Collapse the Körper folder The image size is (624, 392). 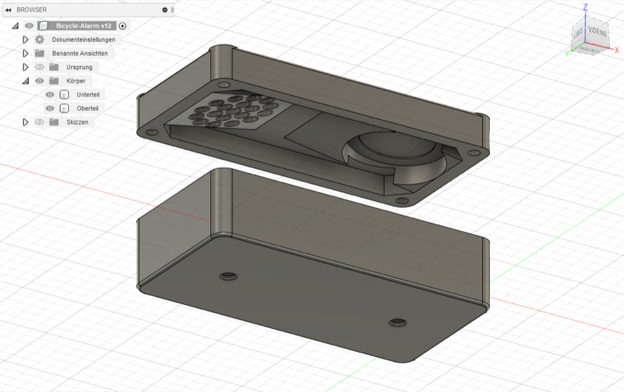26,81
